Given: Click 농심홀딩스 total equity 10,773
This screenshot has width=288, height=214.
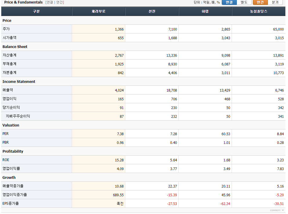Looking at the screenshot, I should click(278, 73).
